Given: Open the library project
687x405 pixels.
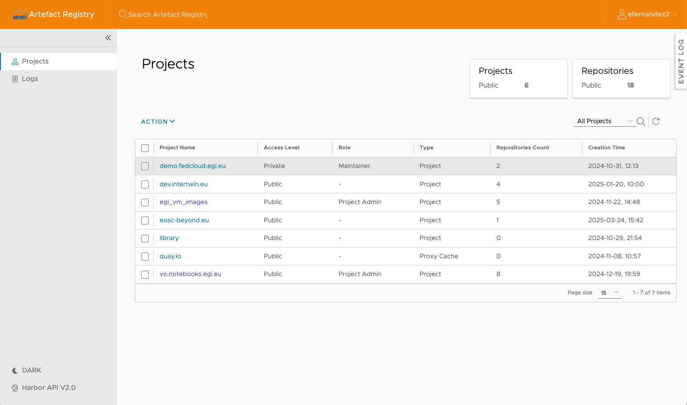Looking at the screenshot, I should click(x=169, y=238).
